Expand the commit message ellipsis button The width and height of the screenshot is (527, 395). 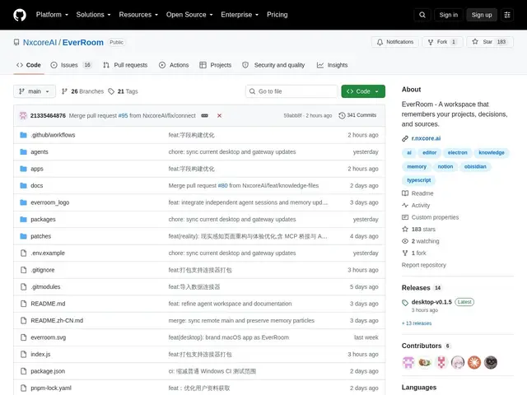(x=204, y=115)
